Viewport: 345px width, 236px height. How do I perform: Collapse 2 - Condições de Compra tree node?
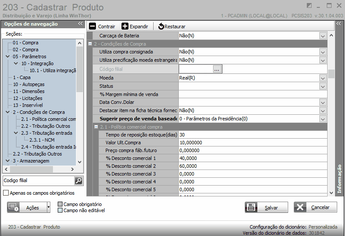(x=8, y=112)
